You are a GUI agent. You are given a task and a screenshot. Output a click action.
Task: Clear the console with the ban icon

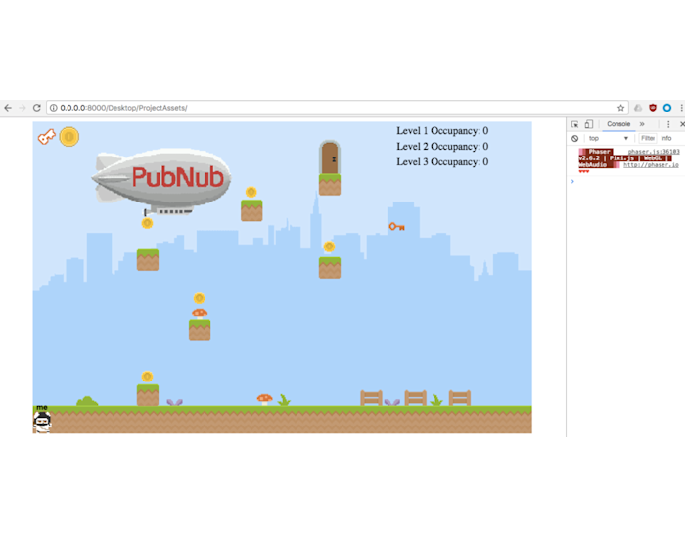click(575, 139)
